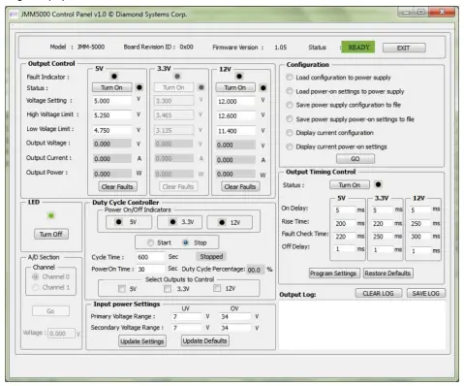Click the Stopped duty cycle status label

click(211, 256)
